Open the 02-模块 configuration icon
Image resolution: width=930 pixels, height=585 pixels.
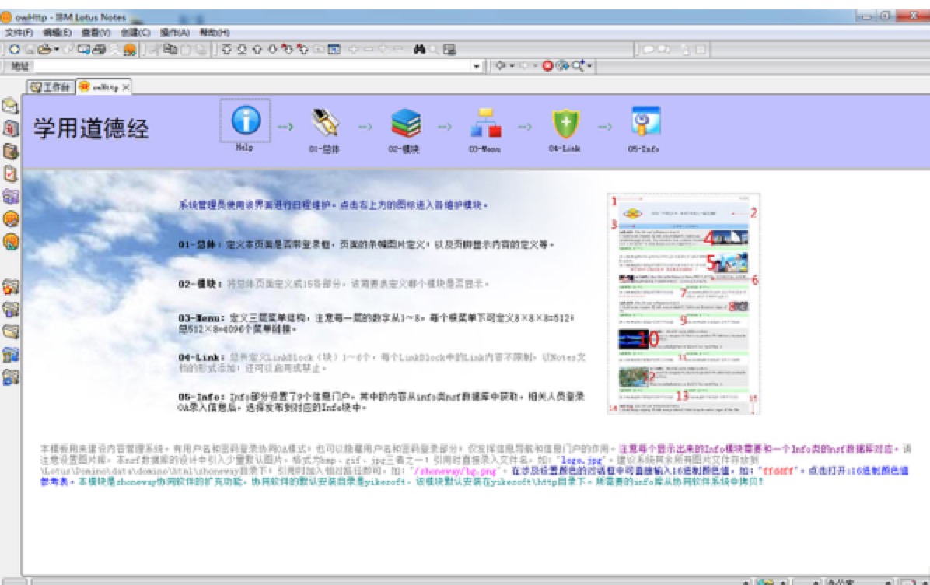coord(406,124)
